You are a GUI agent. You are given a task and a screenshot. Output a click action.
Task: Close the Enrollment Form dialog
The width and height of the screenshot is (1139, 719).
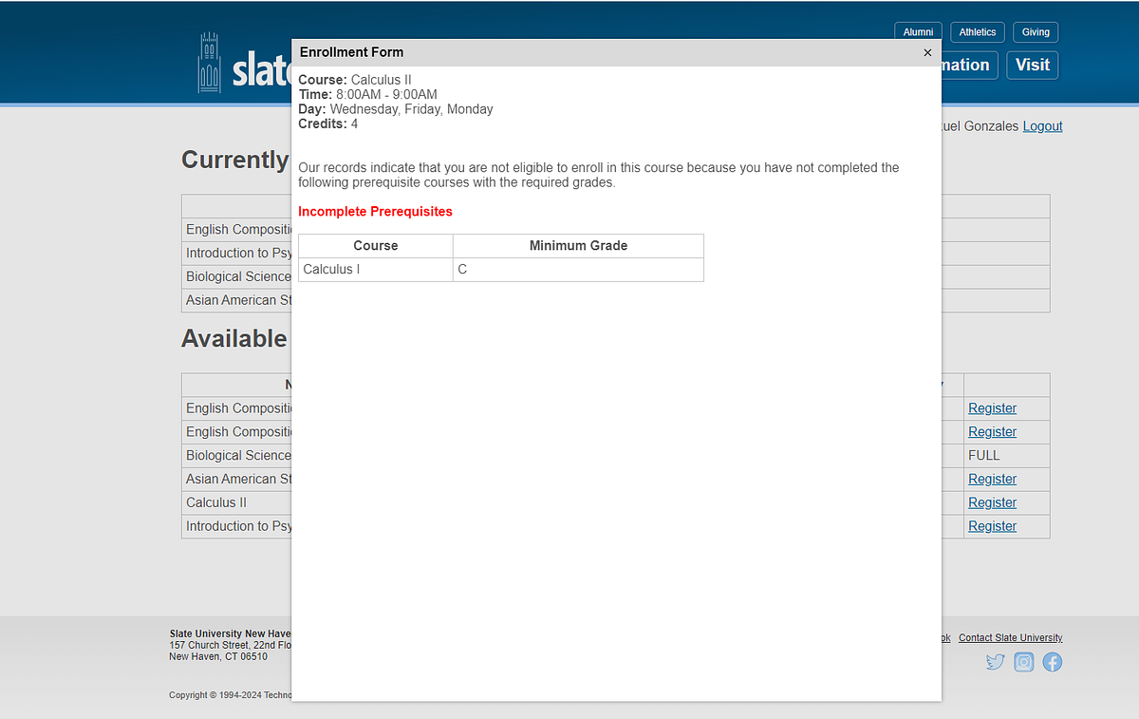tap(927, 52)
